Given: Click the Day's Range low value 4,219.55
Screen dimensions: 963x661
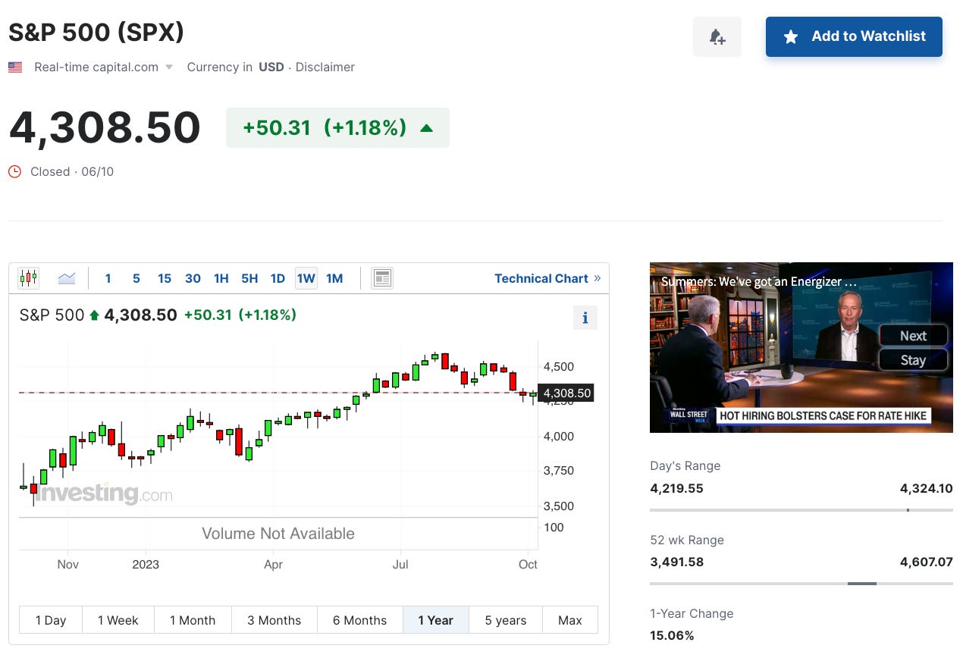Looking at the screenshot, I should 676,488.
